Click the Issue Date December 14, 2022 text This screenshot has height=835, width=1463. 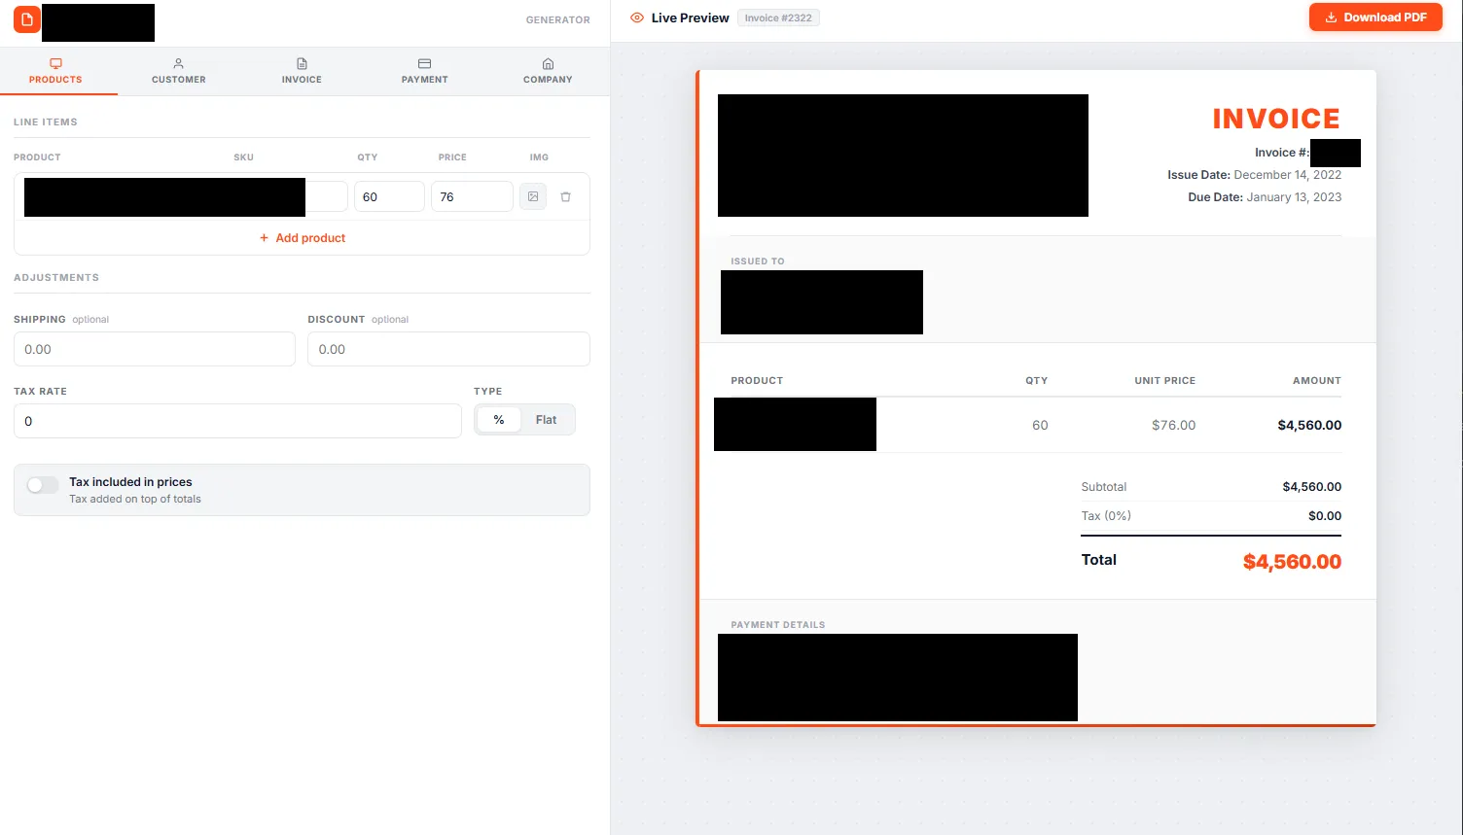1254,175
